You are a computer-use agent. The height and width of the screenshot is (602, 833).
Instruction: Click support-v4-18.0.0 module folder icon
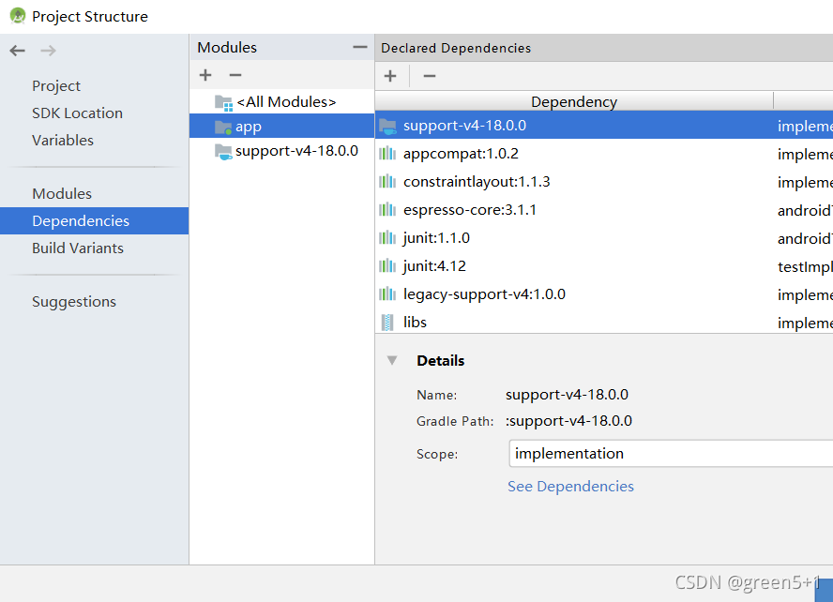tap(223, 151)
